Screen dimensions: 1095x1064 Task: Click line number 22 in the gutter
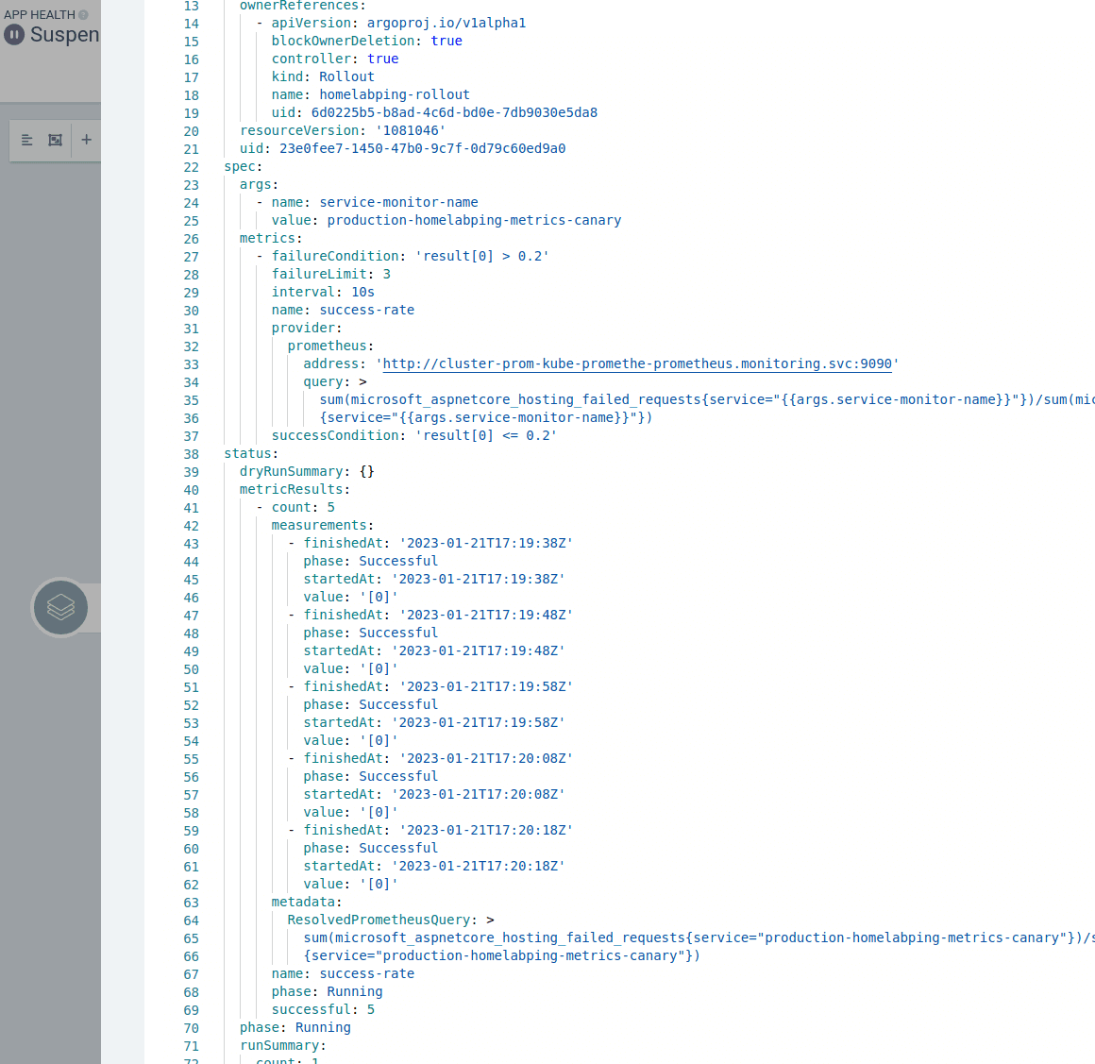click(191, 167)
